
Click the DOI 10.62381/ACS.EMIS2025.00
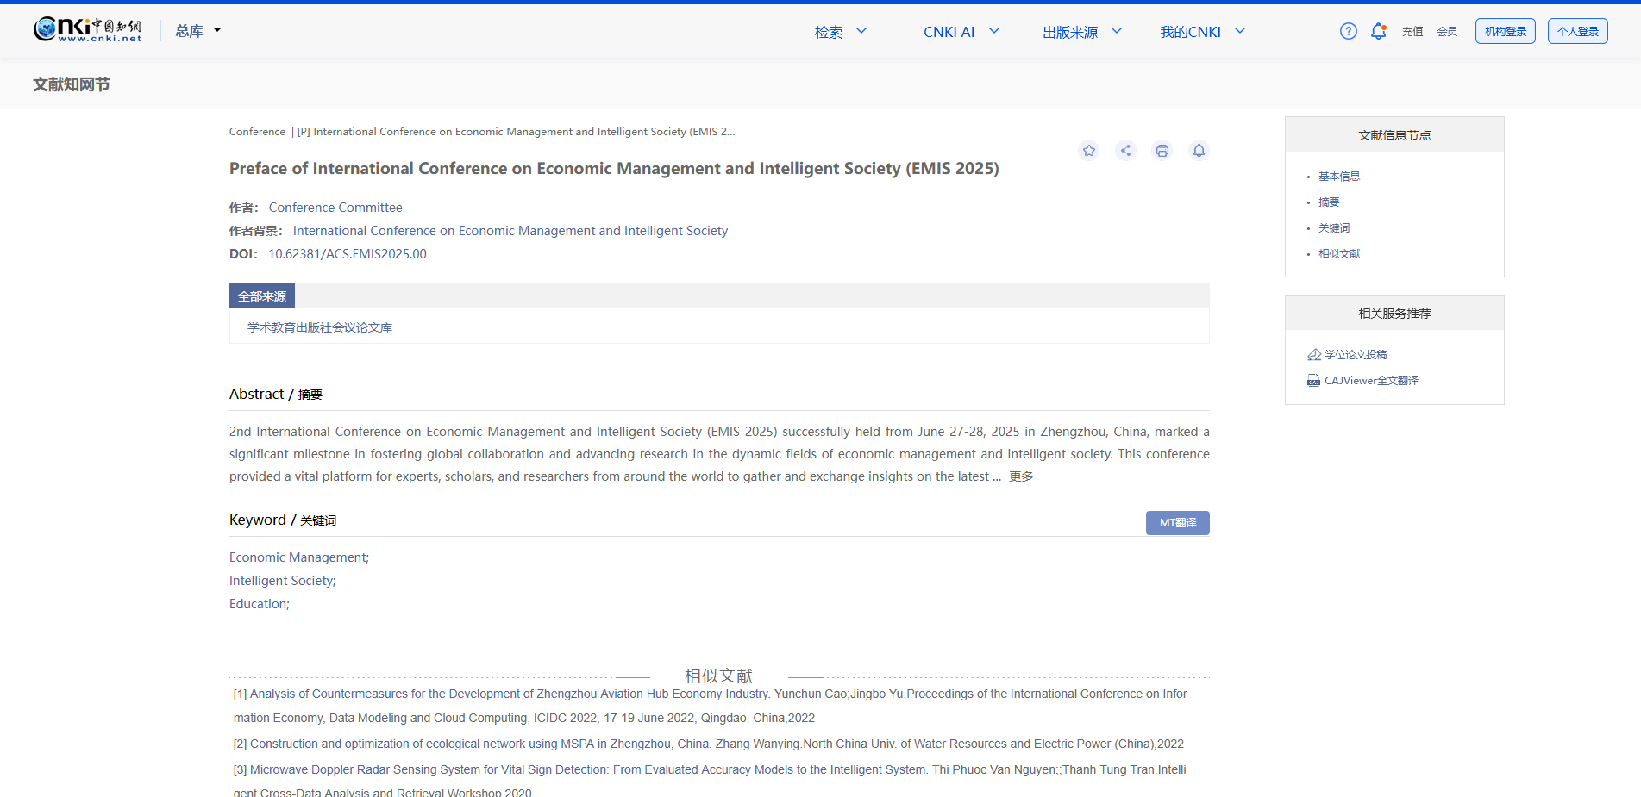point(348,254)
